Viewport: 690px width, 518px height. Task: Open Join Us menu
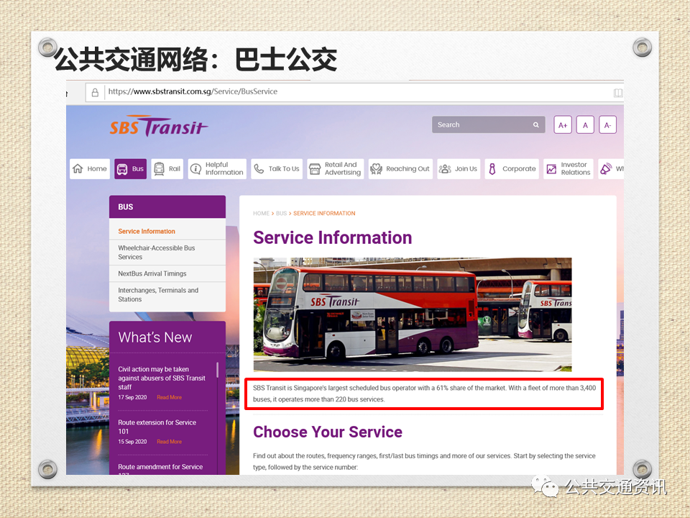click(459, 168)
